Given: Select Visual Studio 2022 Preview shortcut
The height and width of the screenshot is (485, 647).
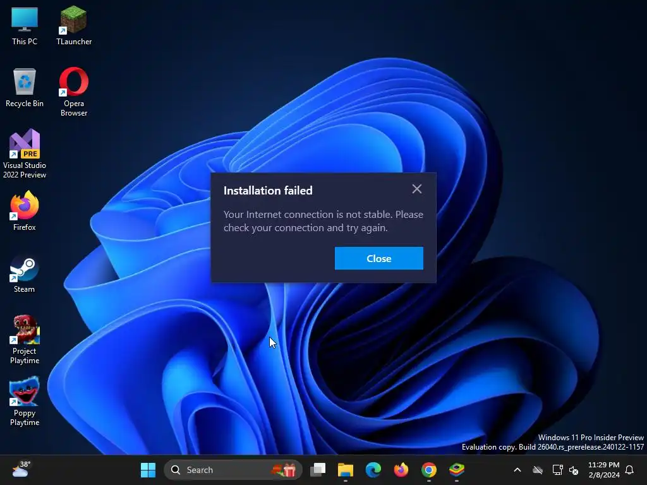Looking at the screenshot, I should click(25, 154).
